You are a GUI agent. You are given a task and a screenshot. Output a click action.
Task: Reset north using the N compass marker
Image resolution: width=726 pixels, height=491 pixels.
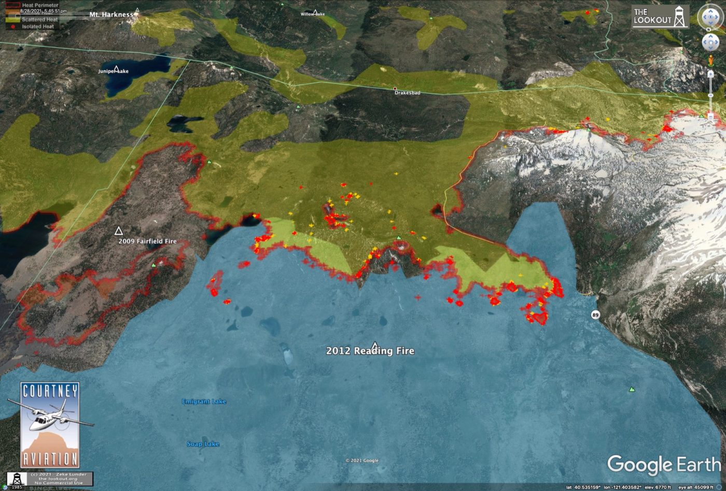pyautogui.click(x=707, y=30)
